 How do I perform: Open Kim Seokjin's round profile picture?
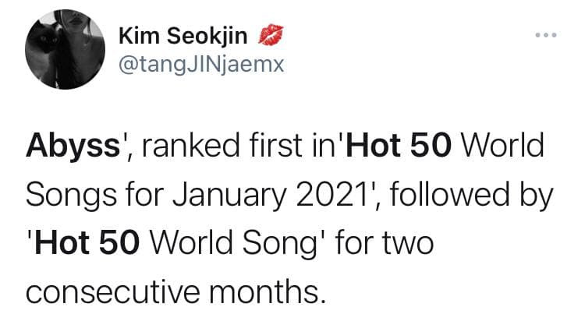(x=66, y=49)
